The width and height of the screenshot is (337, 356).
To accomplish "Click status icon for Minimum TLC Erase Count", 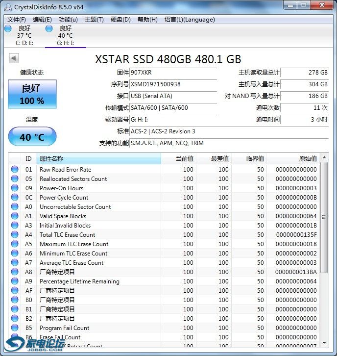I will tap(15, 253).
